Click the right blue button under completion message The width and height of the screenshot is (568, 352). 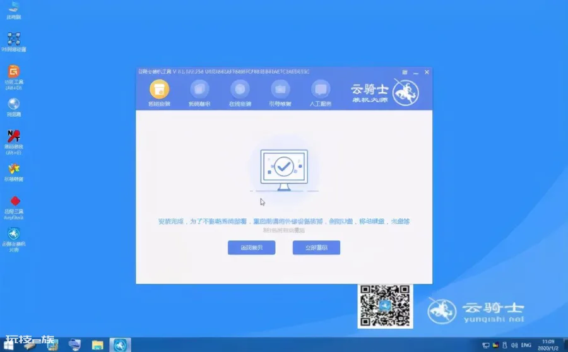316,248
